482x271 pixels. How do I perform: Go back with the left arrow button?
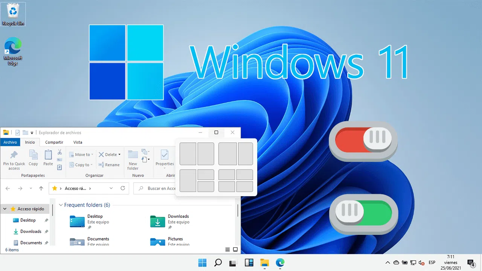pyautogui.click(x=8, y=188)
